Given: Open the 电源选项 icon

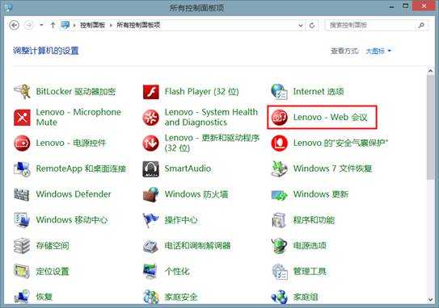Looking at the screenshot, I should click(279, 246).
